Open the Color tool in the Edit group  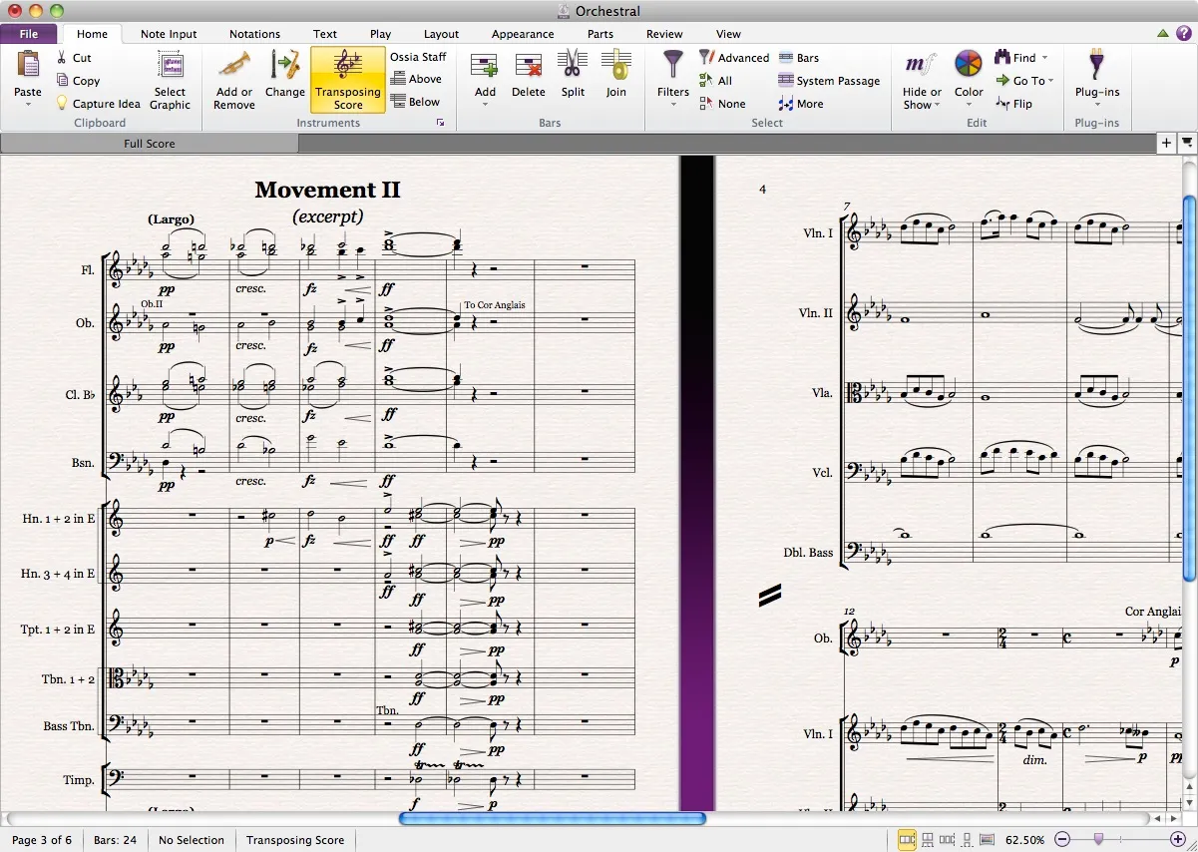click(x=967, y=80)
